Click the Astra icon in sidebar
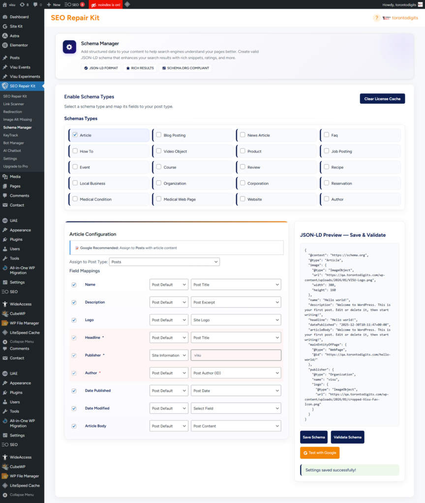 click(5, 36)
